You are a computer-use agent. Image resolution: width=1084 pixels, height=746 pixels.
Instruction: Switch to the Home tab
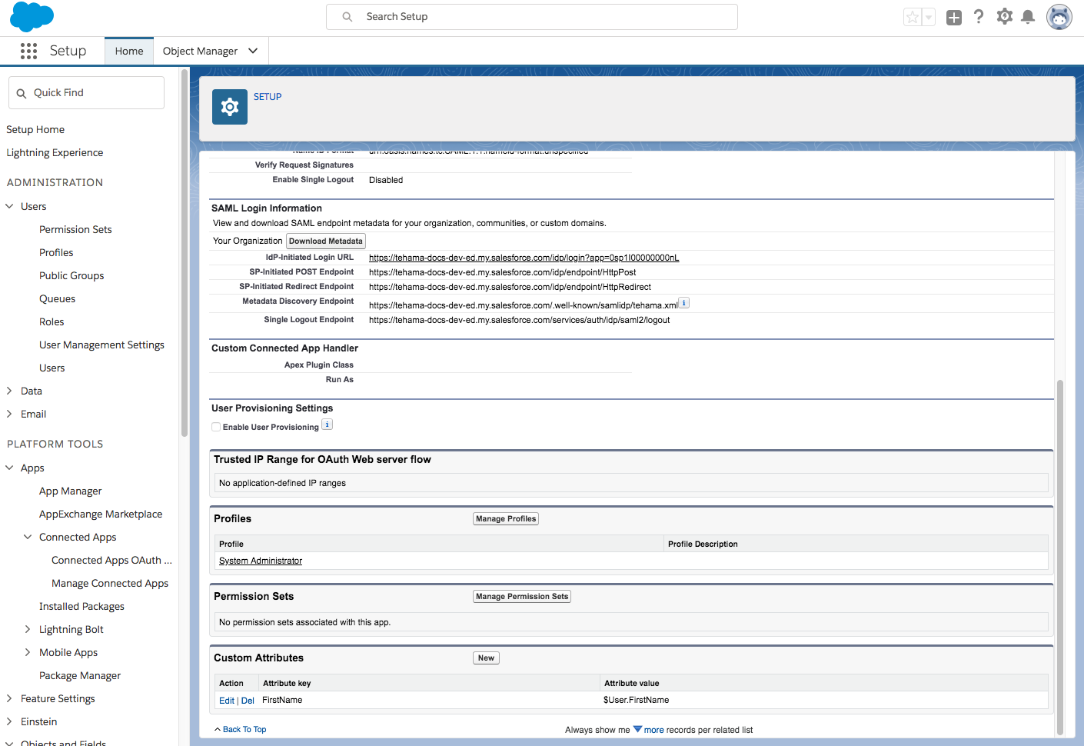pos(129,51)
